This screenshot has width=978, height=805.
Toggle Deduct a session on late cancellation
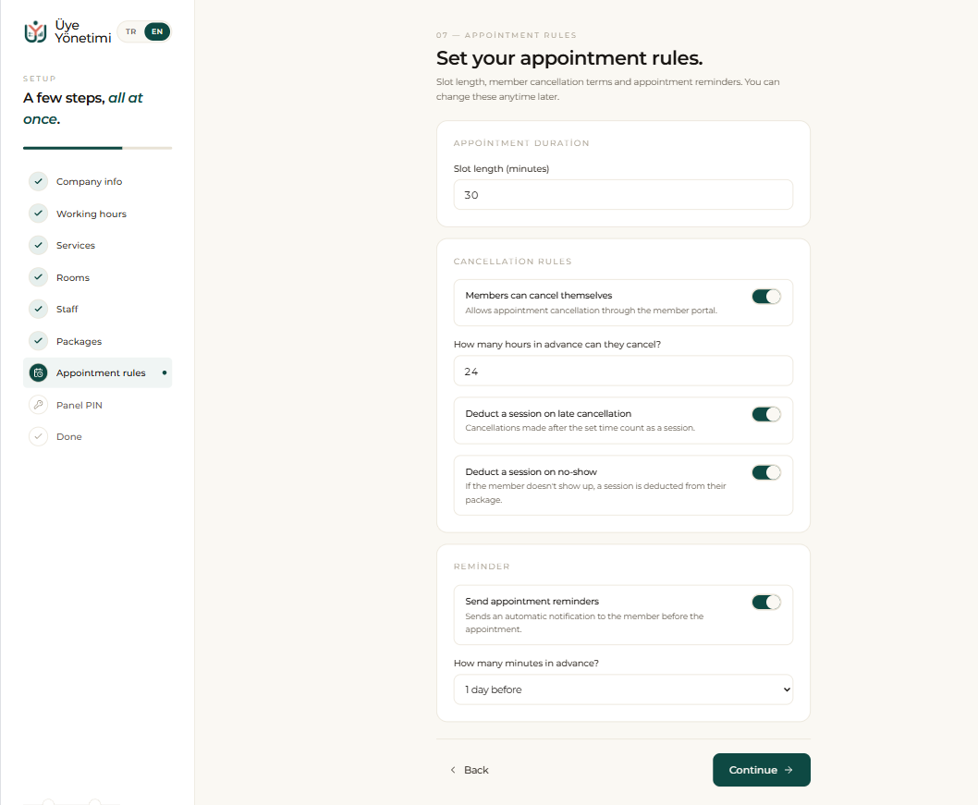pos(766,415)
